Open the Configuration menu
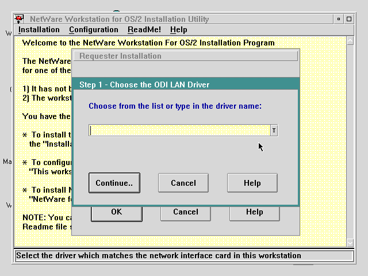Screen dimensions: 368x276 click(x=94, y=30)
